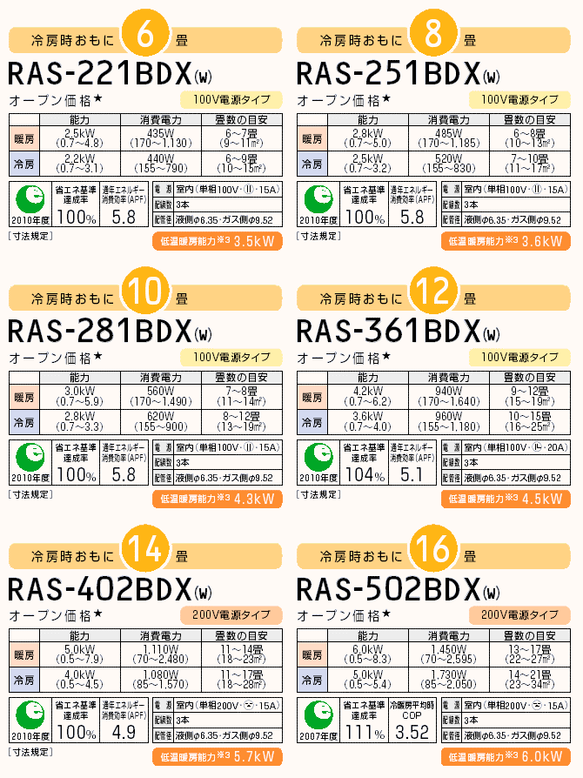583x778 pixels.
Task: Click the 960W cooling power cell of RAS-361BDX
Action: coord(449,422)
